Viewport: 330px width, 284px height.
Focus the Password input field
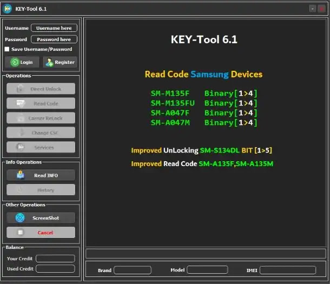[54, 39]
